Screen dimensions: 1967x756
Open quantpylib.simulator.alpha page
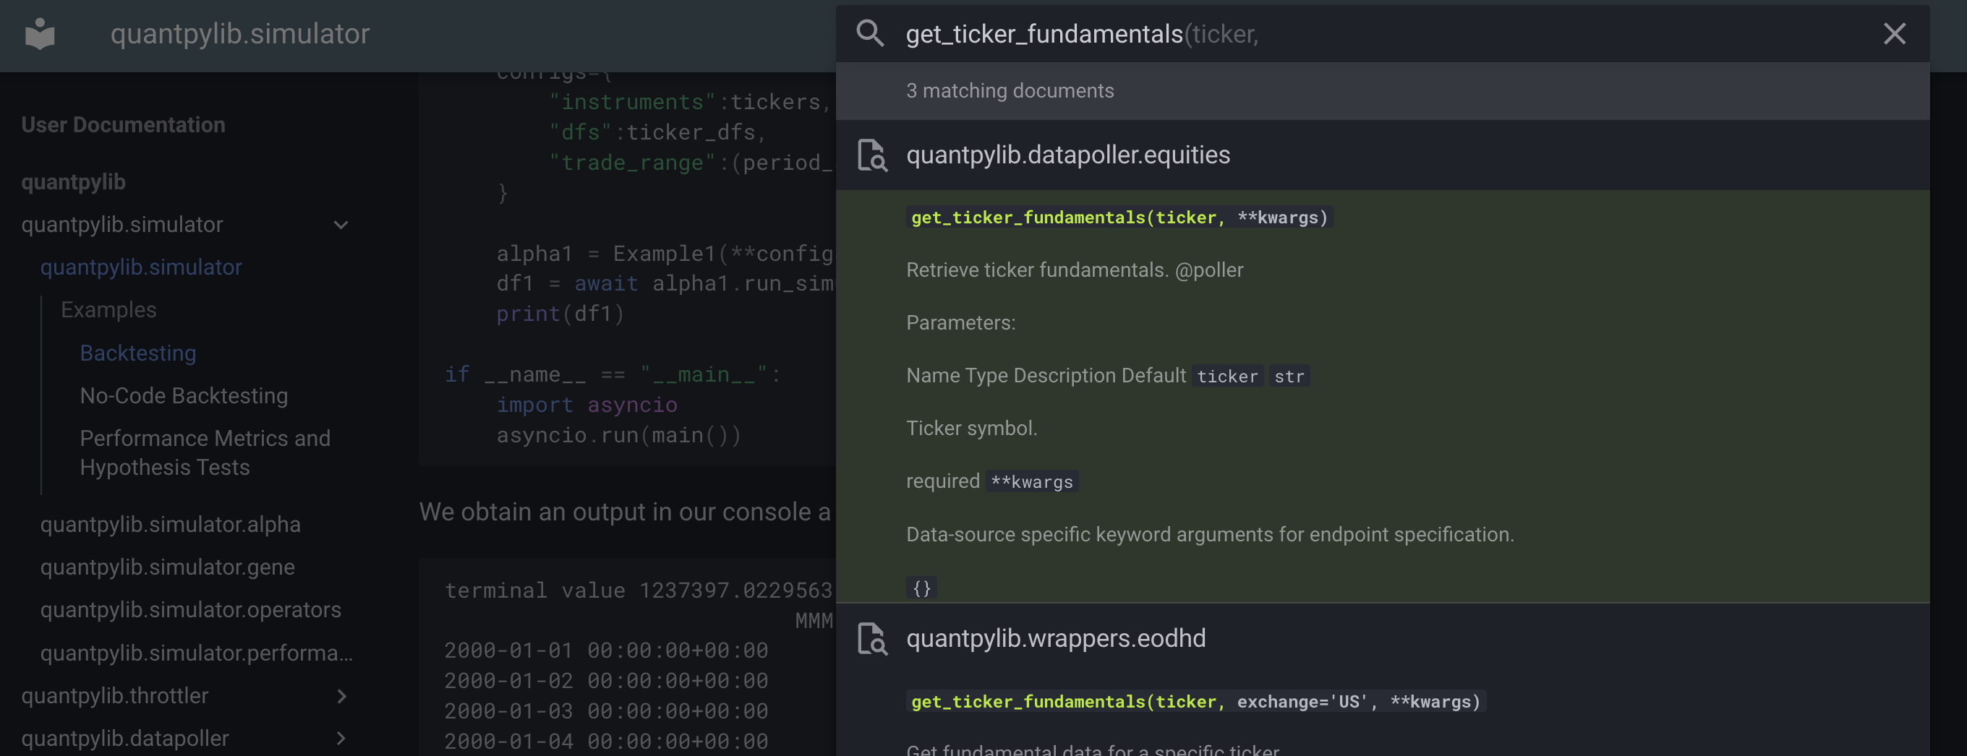point(170,525)
